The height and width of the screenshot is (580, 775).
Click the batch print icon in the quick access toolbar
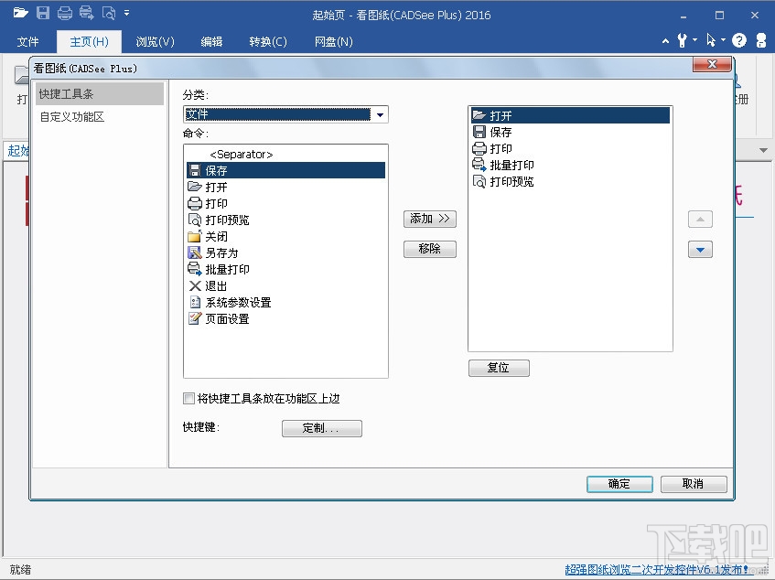tap(87, 14)
